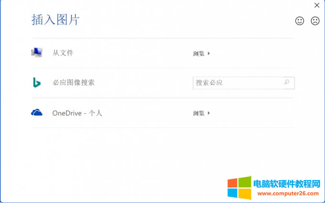The height and width of the screenshot is (203, 325).
Task: Open 浏览 next to 从文件
Action: (202, 53)
